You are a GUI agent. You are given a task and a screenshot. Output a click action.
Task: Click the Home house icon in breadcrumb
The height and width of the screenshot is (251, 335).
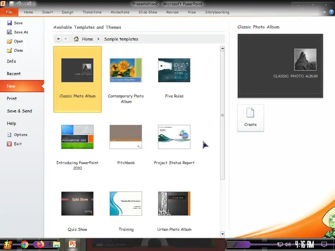coord(76,39)
